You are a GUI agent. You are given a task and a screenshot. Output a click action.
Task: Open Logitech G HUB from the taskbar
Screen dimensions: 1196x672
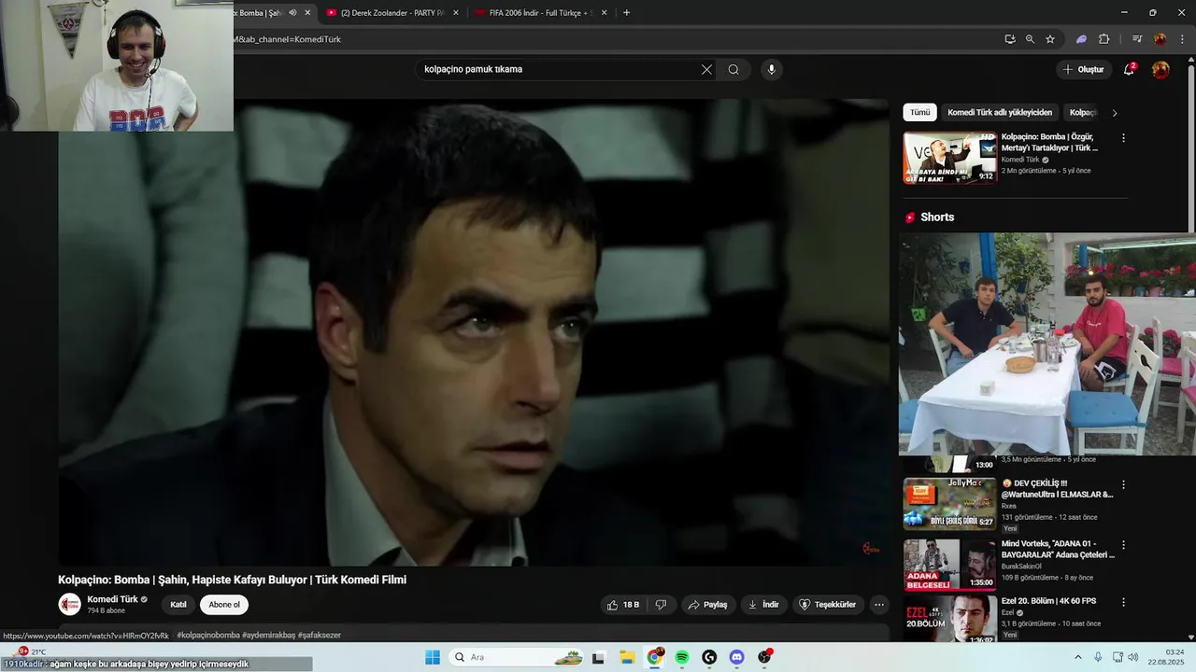pyautogui.click(x=709, y=657)
